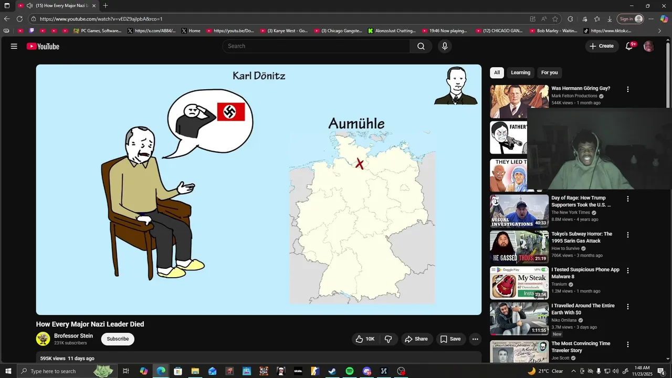
Task: Open Edge settings and more menu
Action: 651,19
